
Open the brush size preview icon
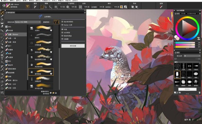coord(56,7)
